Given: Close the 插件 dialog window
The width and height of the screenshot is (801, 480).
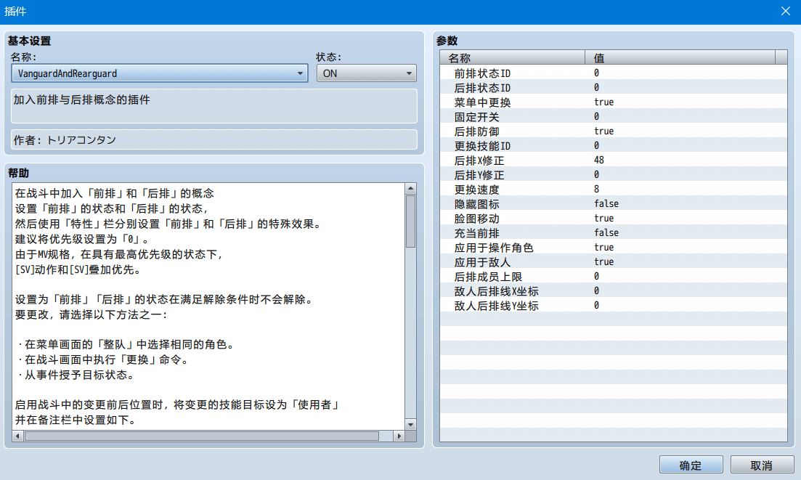Looking at the screenshot, I should [x=786, y=11].
